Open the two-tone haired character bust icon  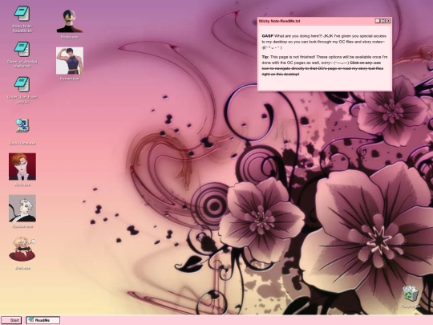[70, 21]
